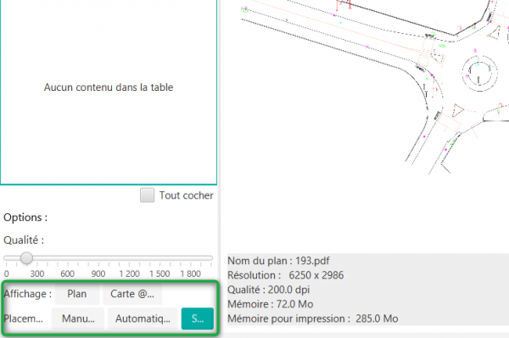
Task: Click the Qualité slider thumb
Action: (26, 258)
